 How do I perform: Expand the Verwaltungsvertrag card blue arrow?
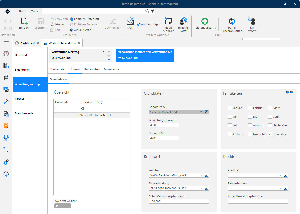point(109,60)
